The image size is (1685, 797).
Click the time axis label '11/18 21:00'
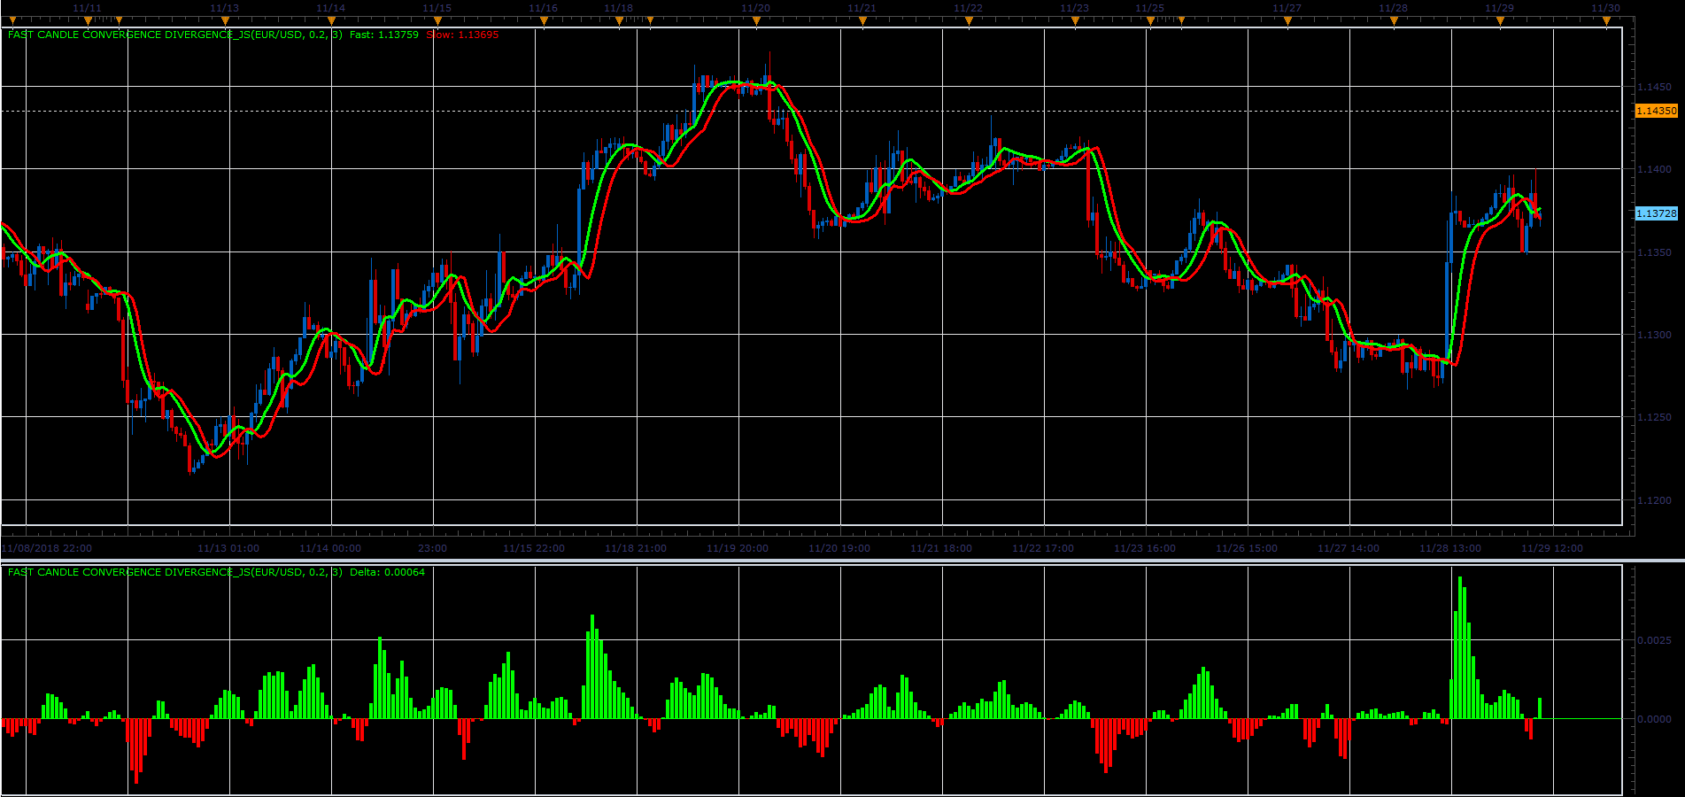(636, 548)
